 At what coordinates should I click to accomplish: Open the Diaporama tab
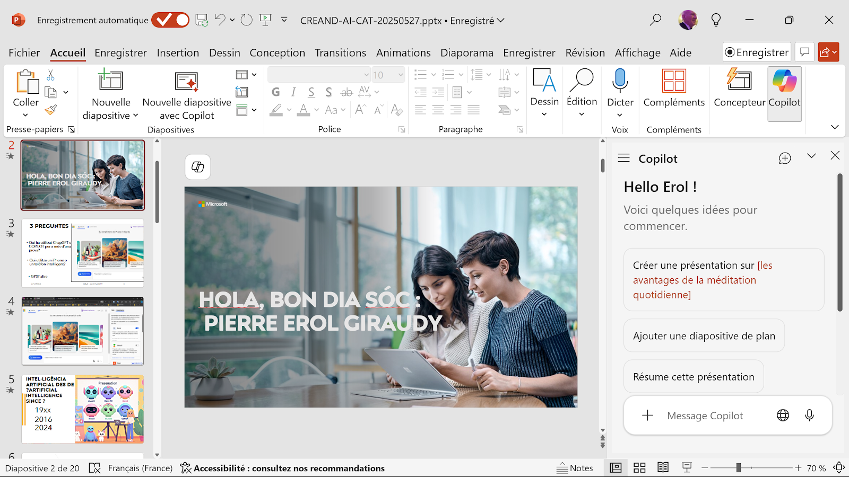click(467, 53)
